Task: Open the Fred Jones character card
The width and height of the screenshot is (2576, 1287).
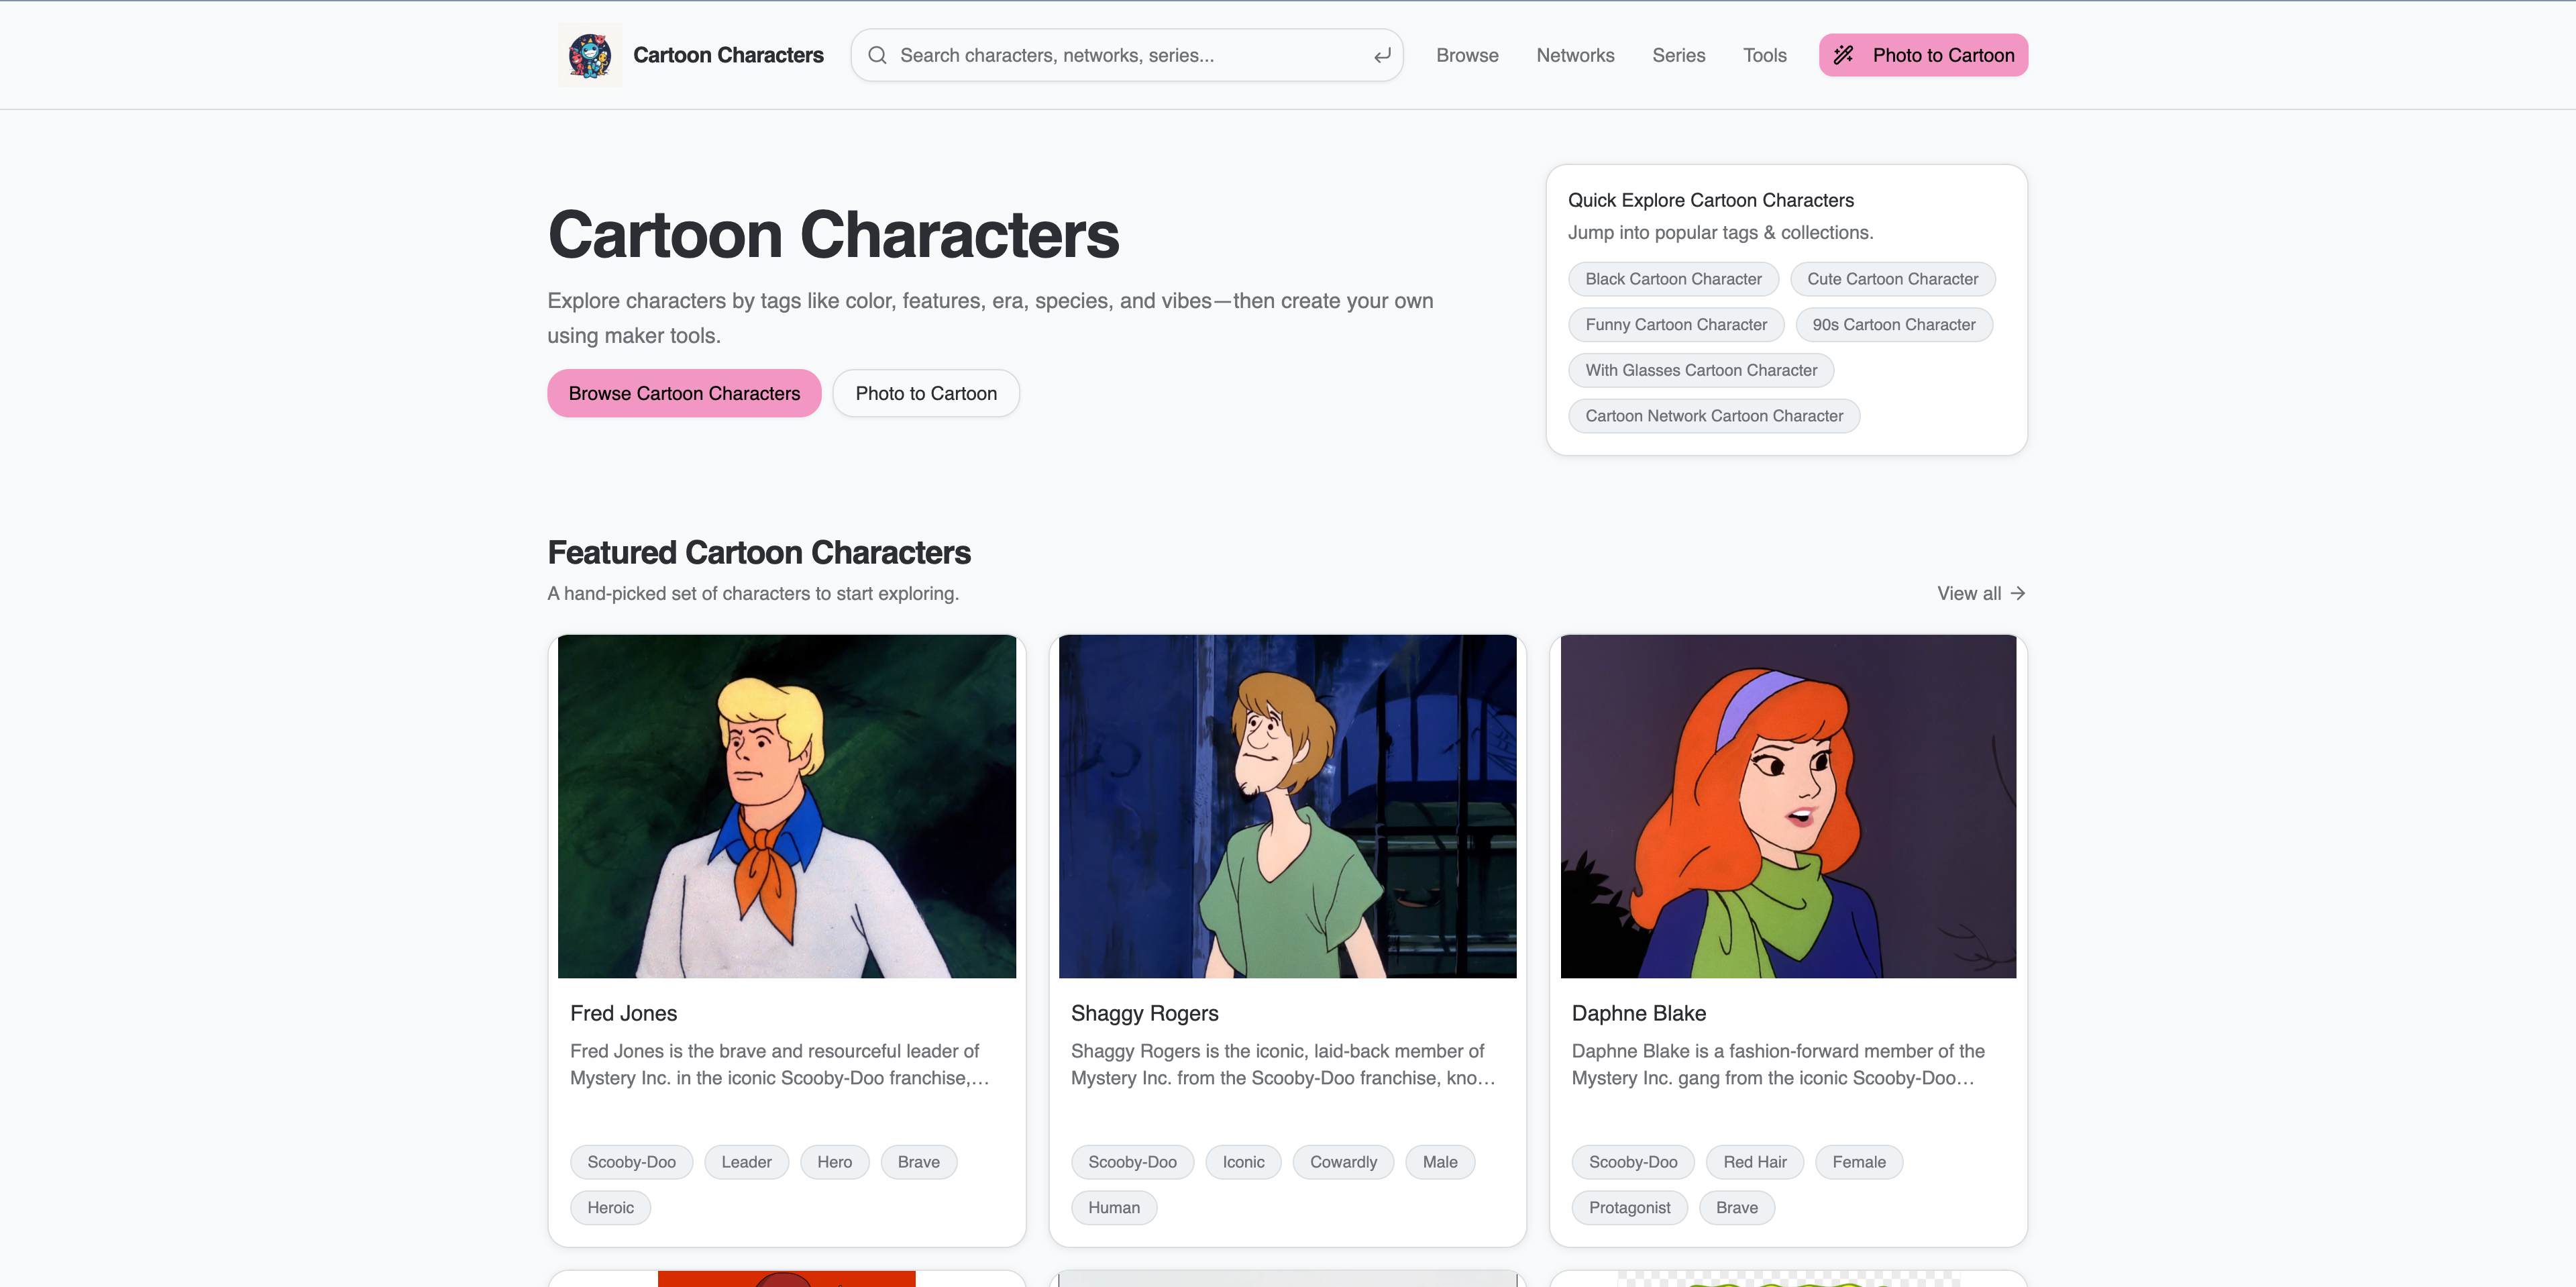Action: coord(786,806)
